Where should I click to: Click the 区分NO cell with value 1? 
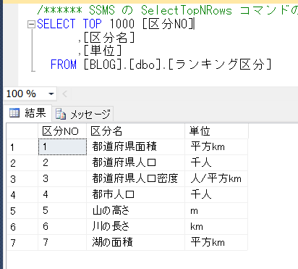click(62, 146)
